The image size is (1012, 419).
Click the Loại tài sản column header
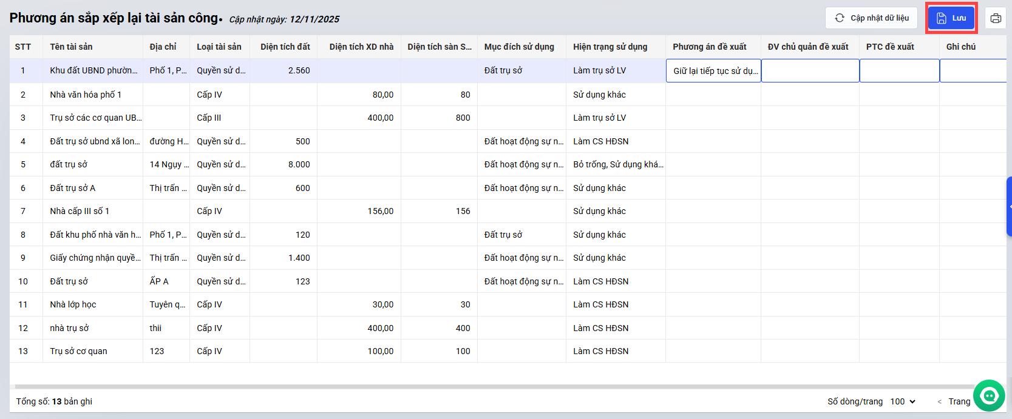(x=219, y=47)
